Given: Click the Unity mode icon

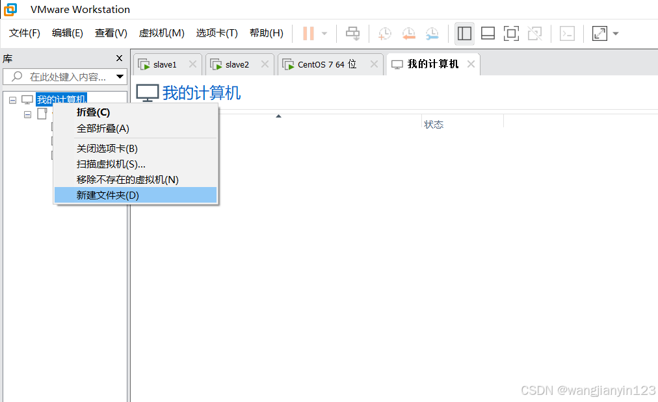Looking at the screenshot, I should [534, 34].
